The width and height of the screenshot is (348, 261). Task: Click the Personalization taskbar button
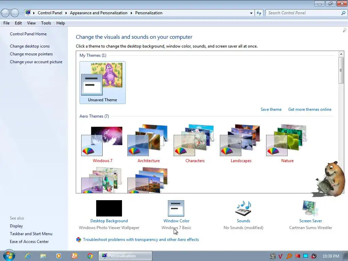click(x=125, y=256)
